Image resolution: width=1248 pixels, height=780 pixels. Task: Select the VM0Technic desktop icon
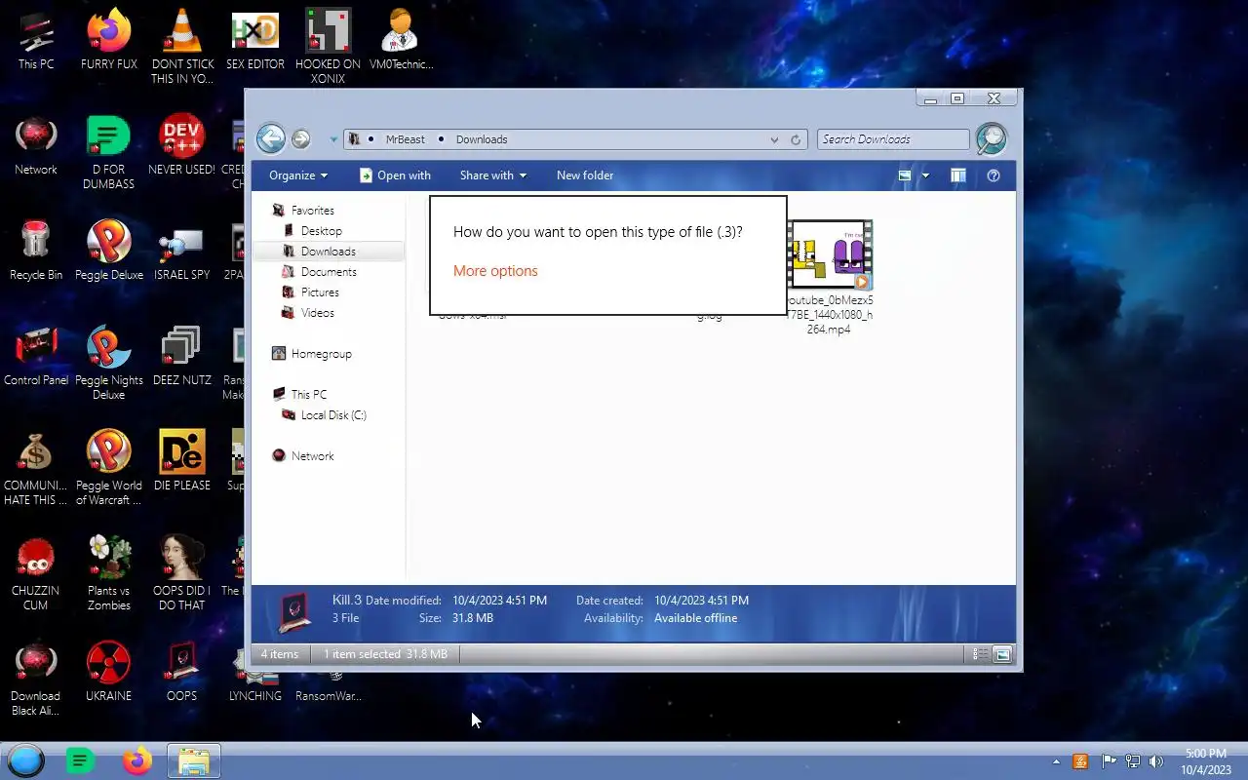pos(401,41)
